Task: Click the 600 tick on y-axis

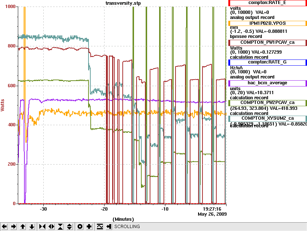Action: coord(12,86)
